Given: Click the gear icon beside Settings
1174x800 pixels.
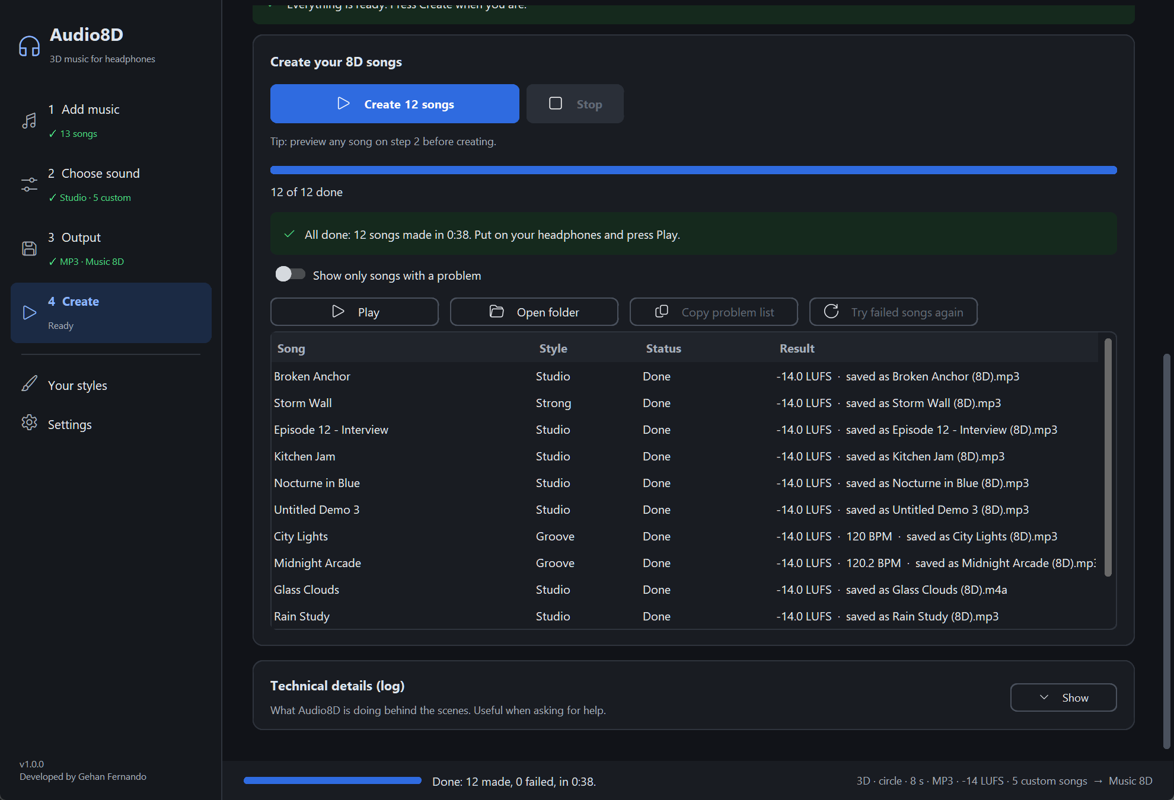Looking at the screenshot, I should 29,423.
